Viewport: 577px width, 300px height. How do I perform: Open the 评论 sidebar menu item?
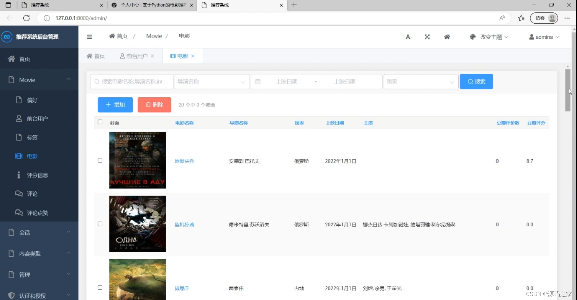[32, 194]
